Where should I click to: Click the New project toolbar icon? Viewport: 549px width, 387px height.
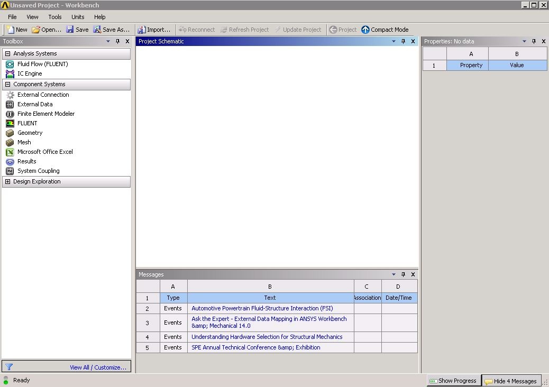[10, 30]
